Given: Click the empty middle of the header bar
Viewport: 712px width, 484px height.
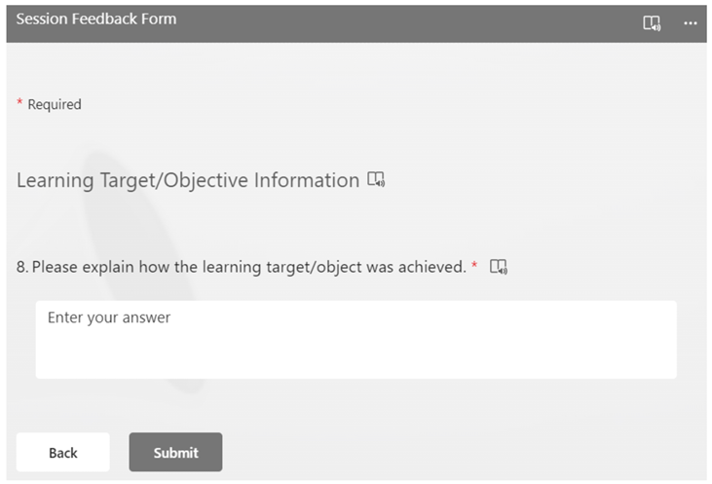Looking at the screenshot, I should click(409, 22).
